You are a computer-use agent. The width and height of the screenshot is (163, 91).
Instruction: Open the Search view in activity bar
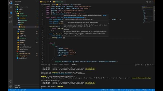[11, 7]
